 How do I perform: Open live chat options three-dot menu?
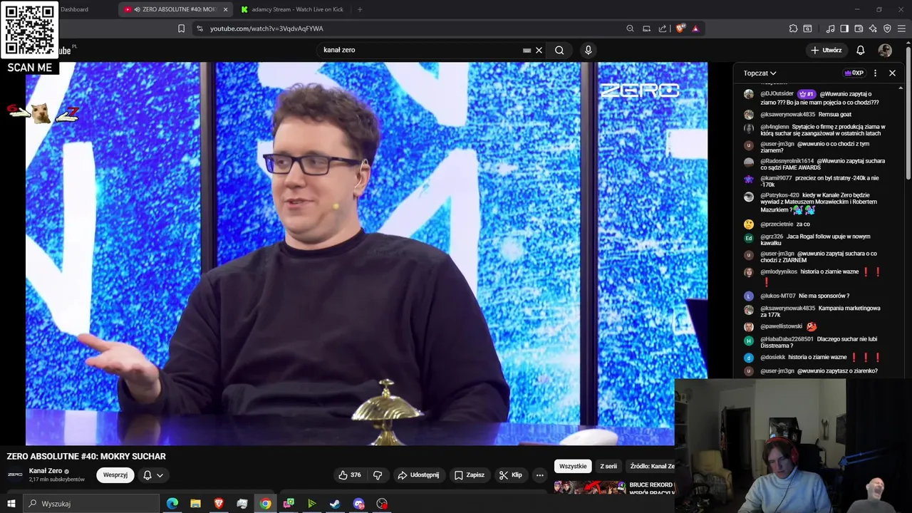(875, 73)
